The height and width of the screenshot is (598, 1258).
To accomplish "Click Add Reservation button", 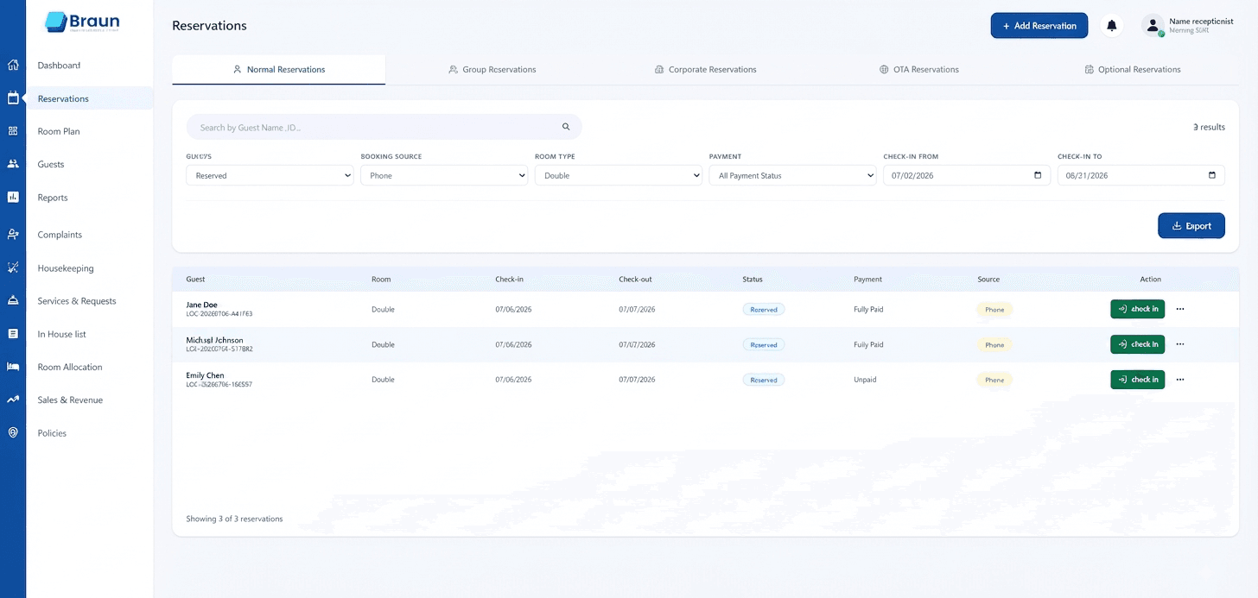I will 1039,26.
